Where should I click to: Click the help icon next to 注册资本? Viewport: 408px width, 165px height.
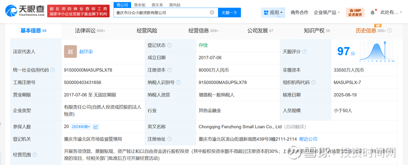tap(169, 70)
